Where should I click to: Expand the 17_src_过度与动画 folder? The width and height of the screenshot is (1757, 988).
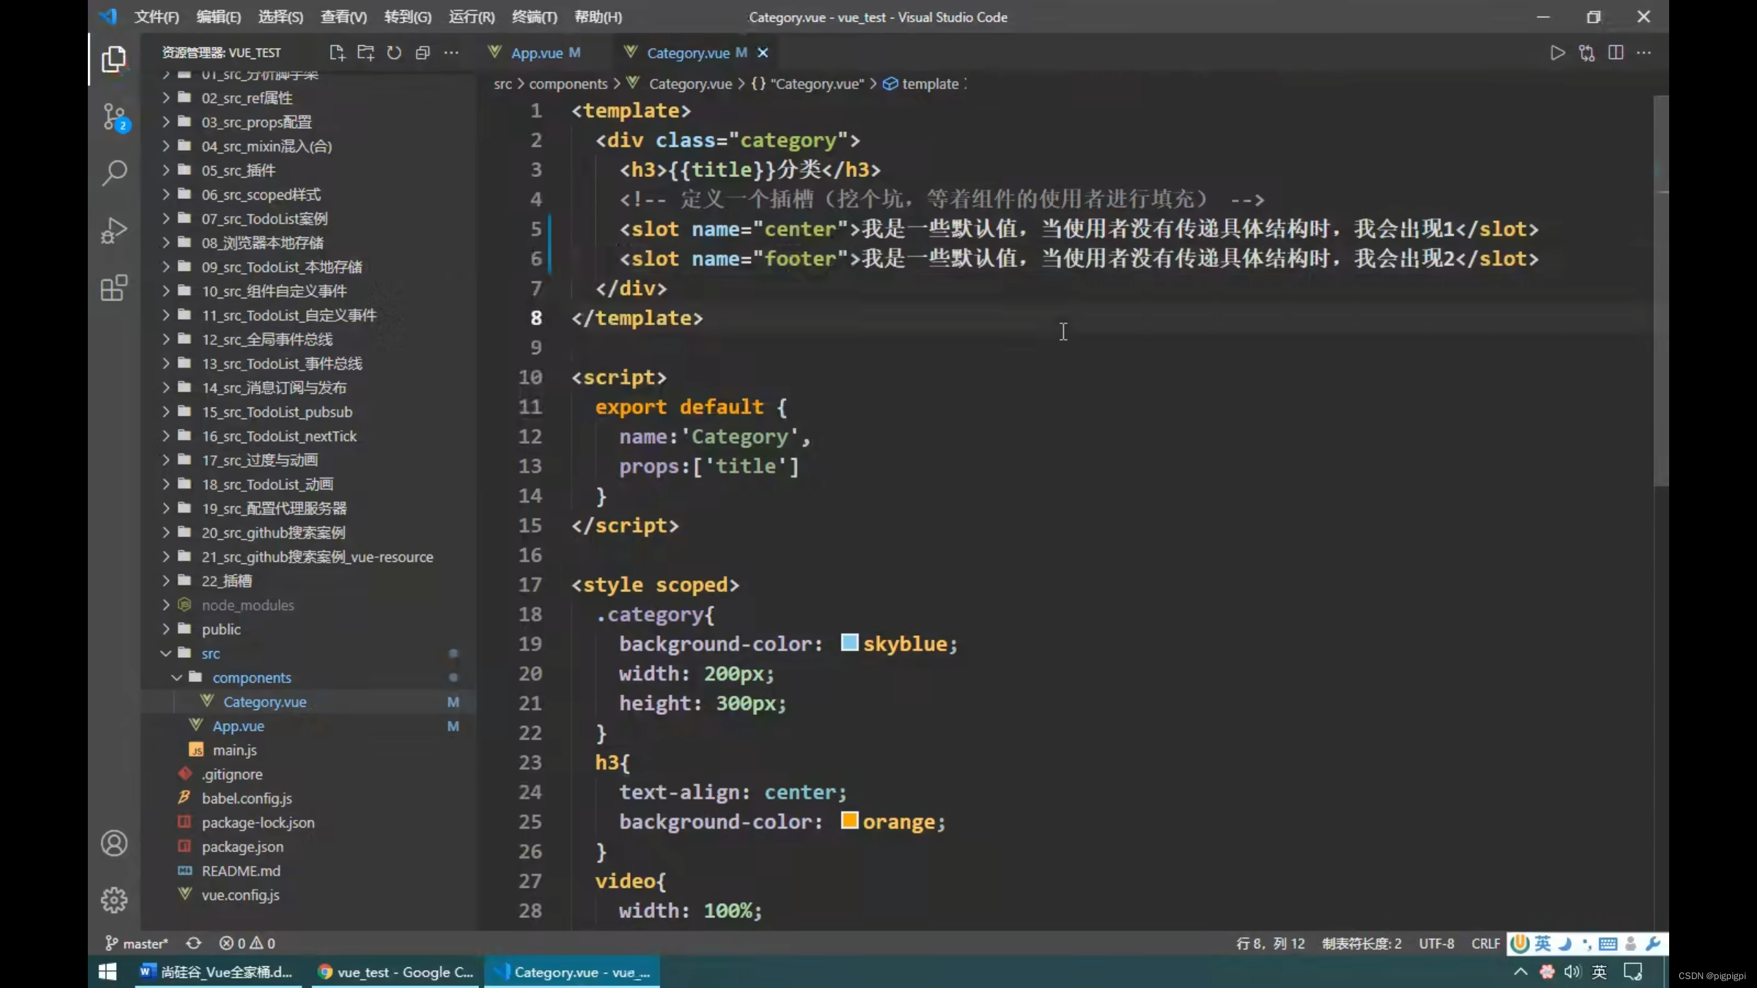click(308, 460)
